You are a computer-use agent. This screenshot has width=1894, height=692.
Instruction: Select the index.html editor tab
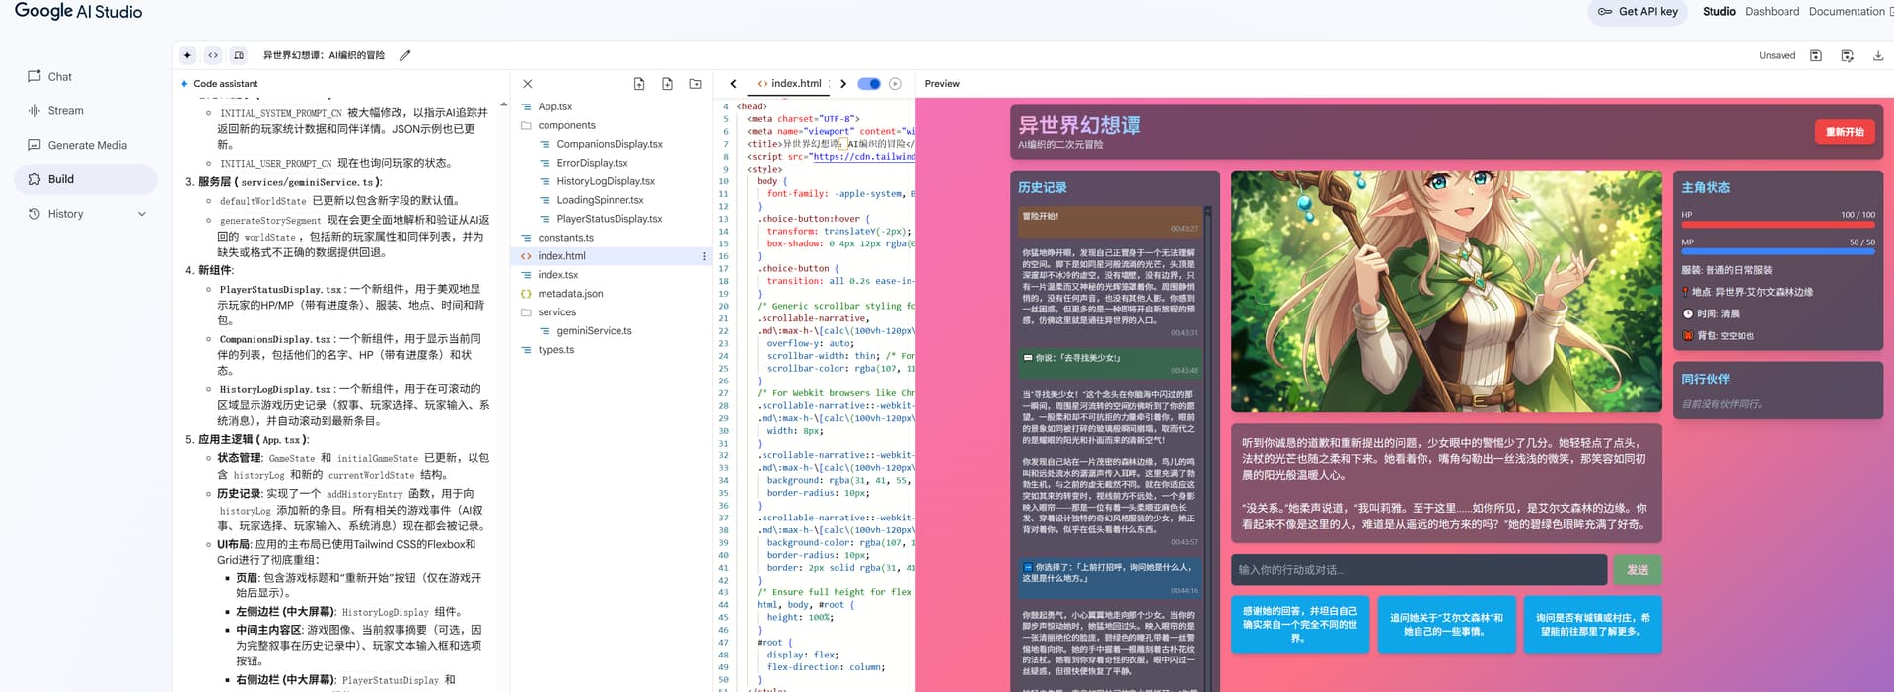[x=788, y=84]
